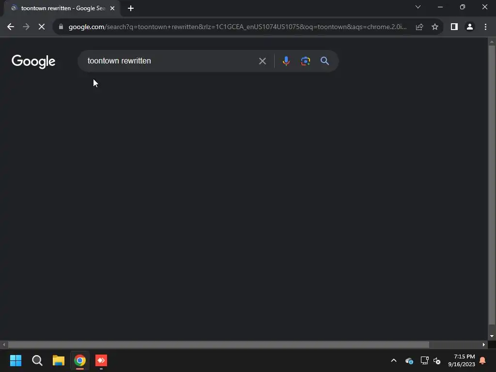Clear the Google search box
Image resolution: width=496 pixels, height=372 pixels.
point(262,61)
